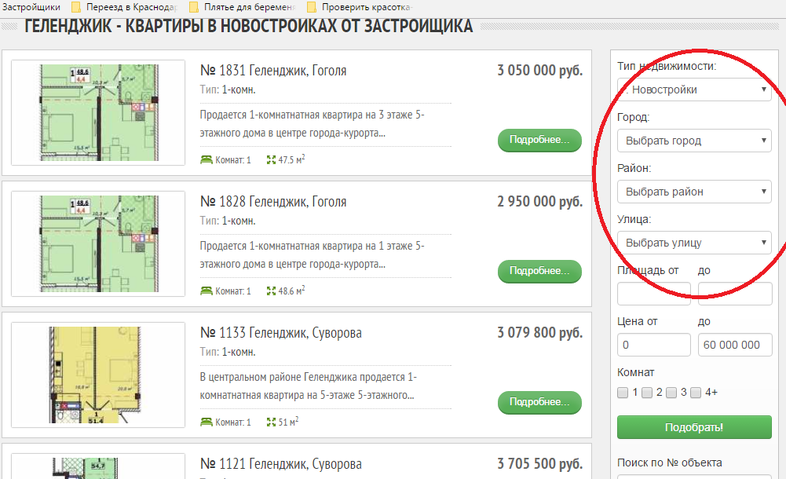Open the 'Переезд в Краснодар' bookmark folder
The width and height of the screenshot is (786, 479).
(x=124, y=7)
